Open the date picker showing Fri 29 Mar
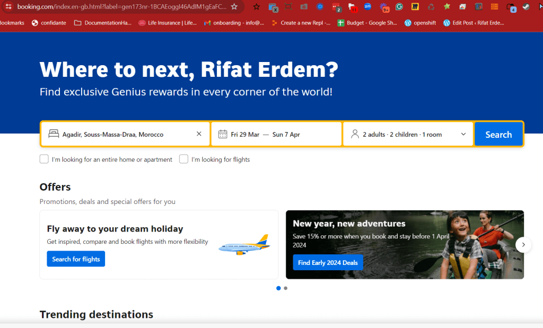 click(276, 134)
